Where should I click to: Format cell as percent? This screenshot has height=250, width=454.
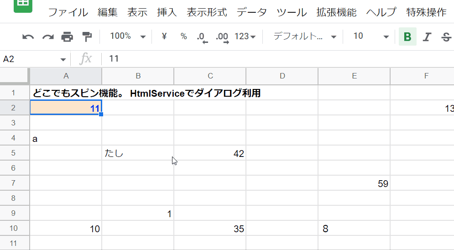[183, 36]
